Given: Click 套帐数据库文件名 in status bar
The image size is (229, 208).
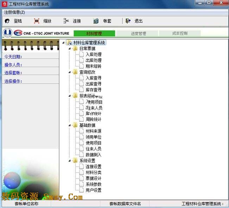Looking at the screenshot, I should coord(125,204).
